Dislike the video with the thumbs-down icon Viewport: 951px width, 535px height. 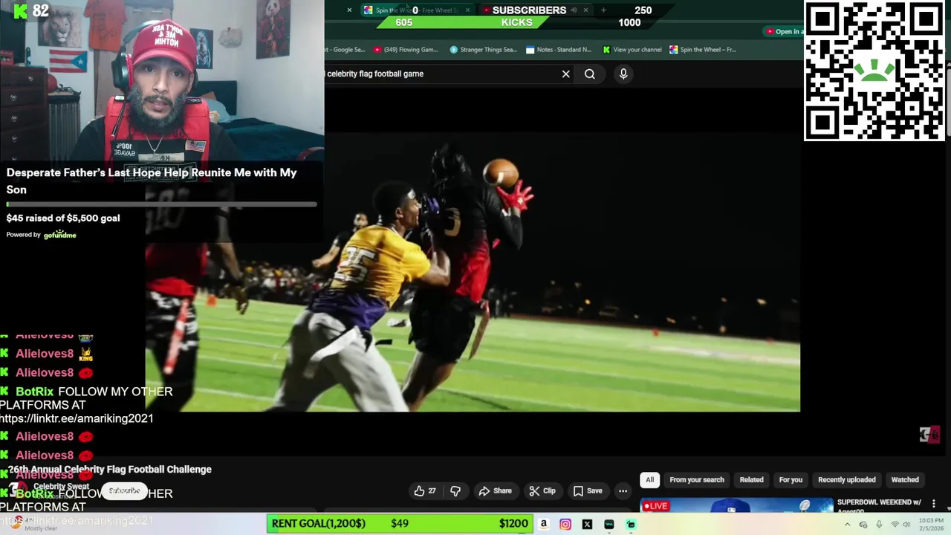pyautogui.click(x=455, y=491)
